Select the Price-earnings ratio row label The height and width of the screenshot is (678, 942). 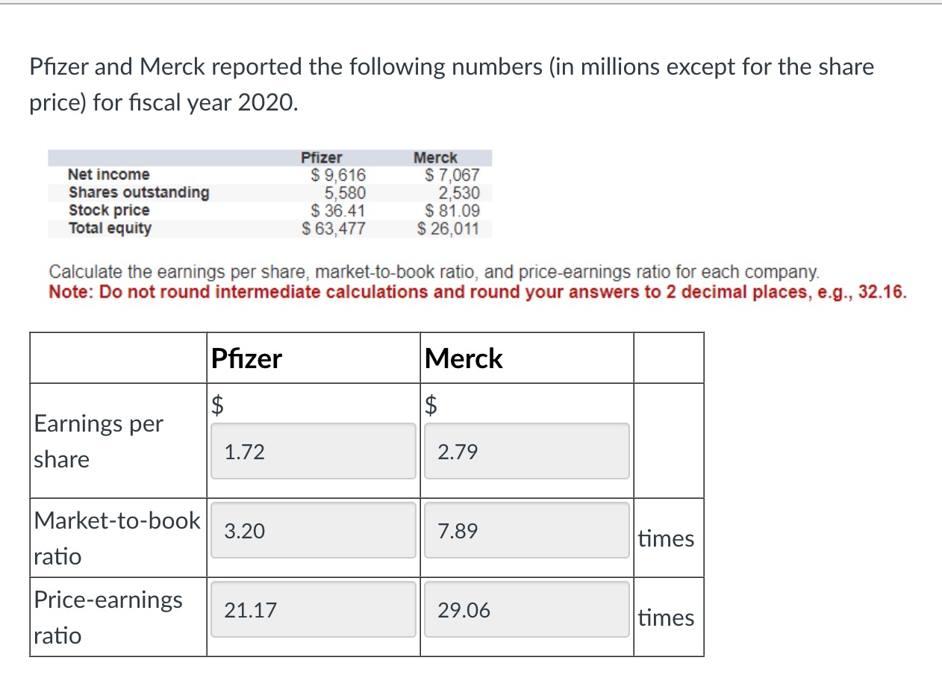coord(108,618)
